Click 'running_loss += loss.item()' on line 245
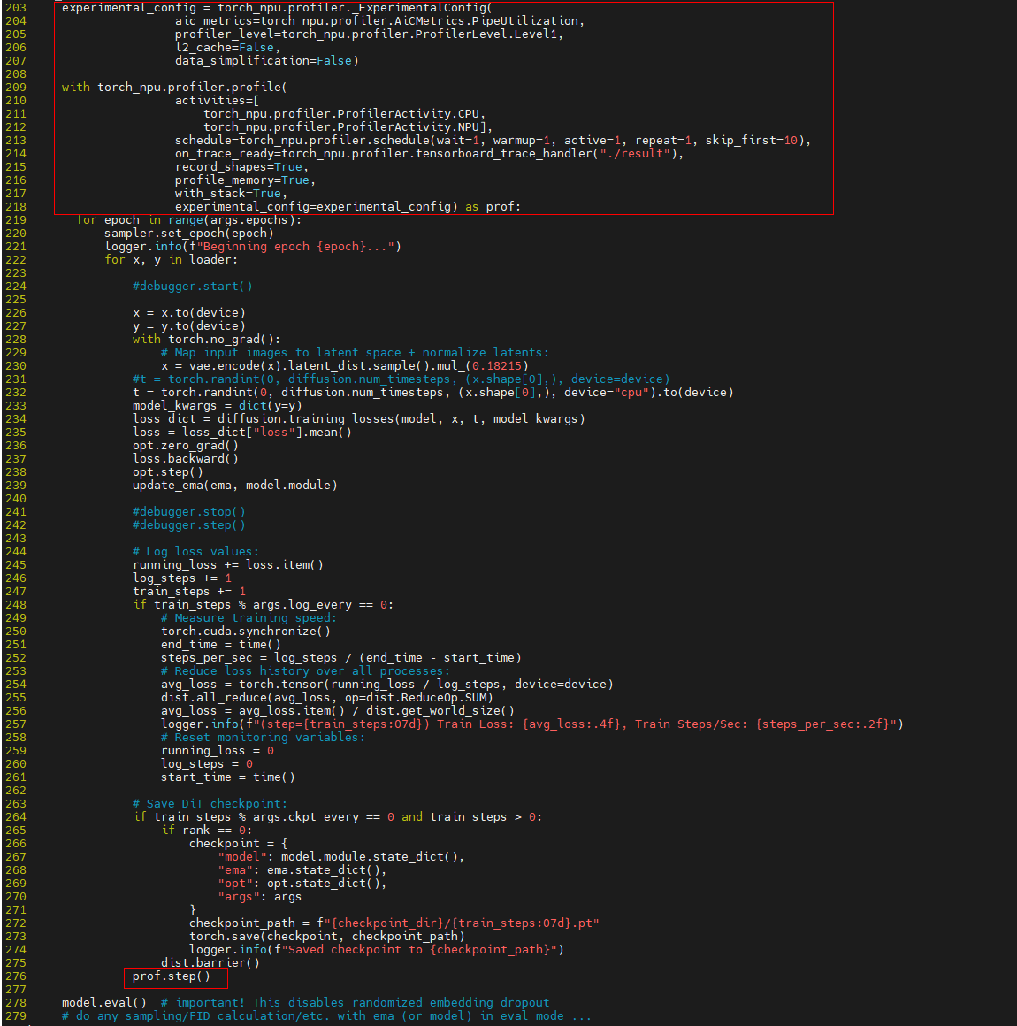1017x1026 pixels. pyautogui.click(x=228, y=564)
